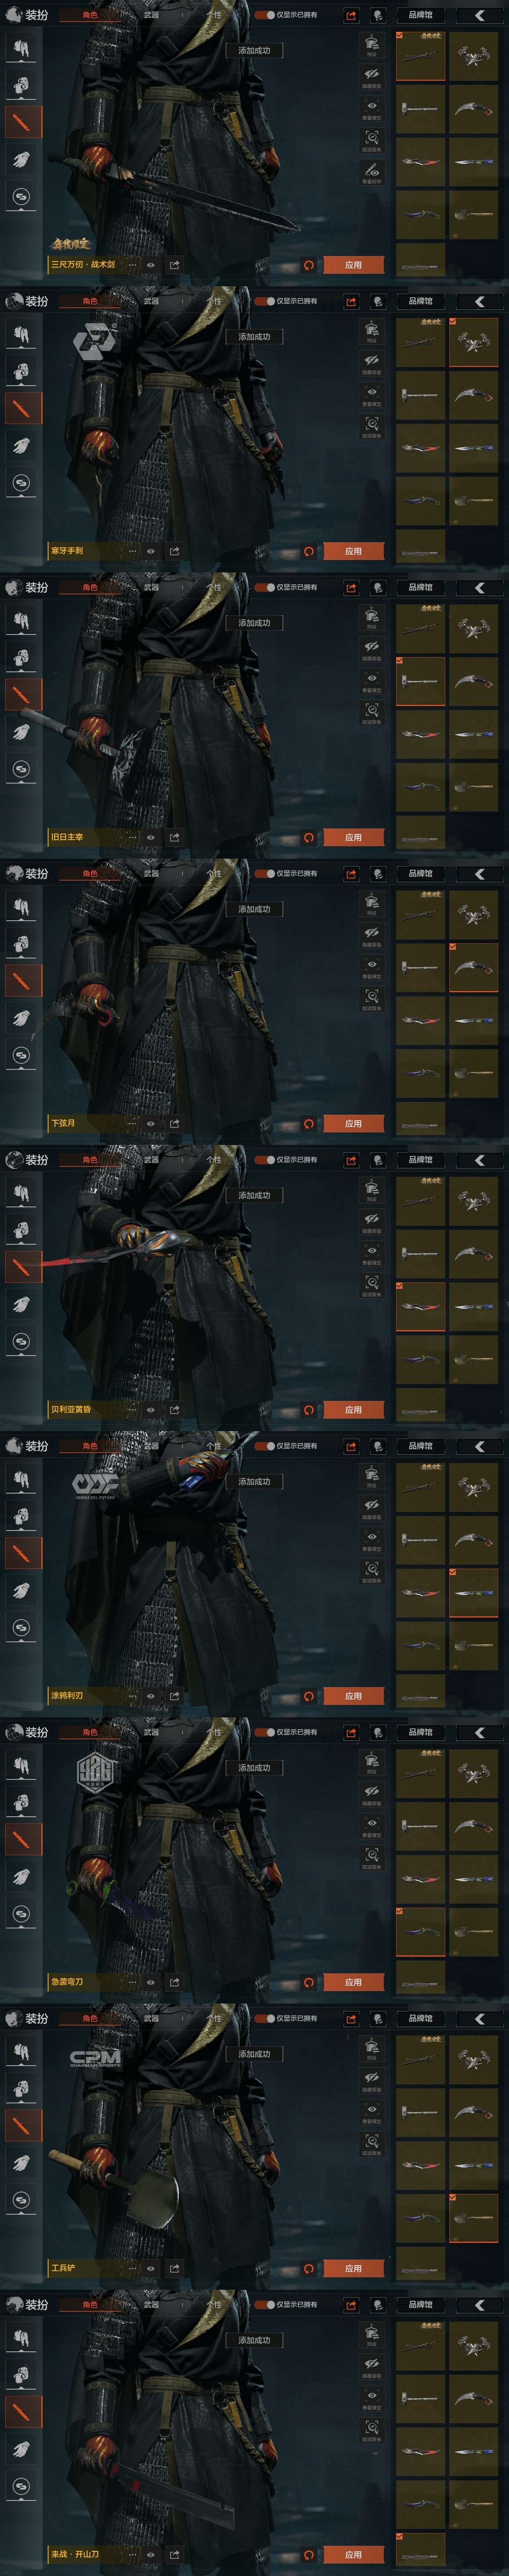Viewport: 509px width, 2576px height.
Task: Expand the more-options dots next to 寒牙手刺
Action: pyautogui.click(x=132, y=551)
